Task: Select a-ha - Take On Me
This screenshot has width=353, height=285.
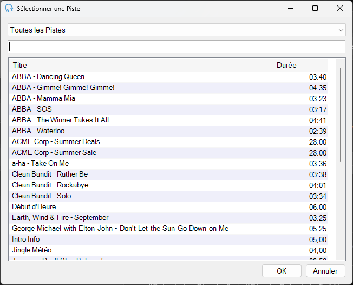Action: tap(168, 164)
